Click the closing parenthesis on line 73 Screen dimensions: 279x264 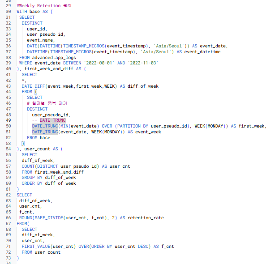click(x=18, y=258)
